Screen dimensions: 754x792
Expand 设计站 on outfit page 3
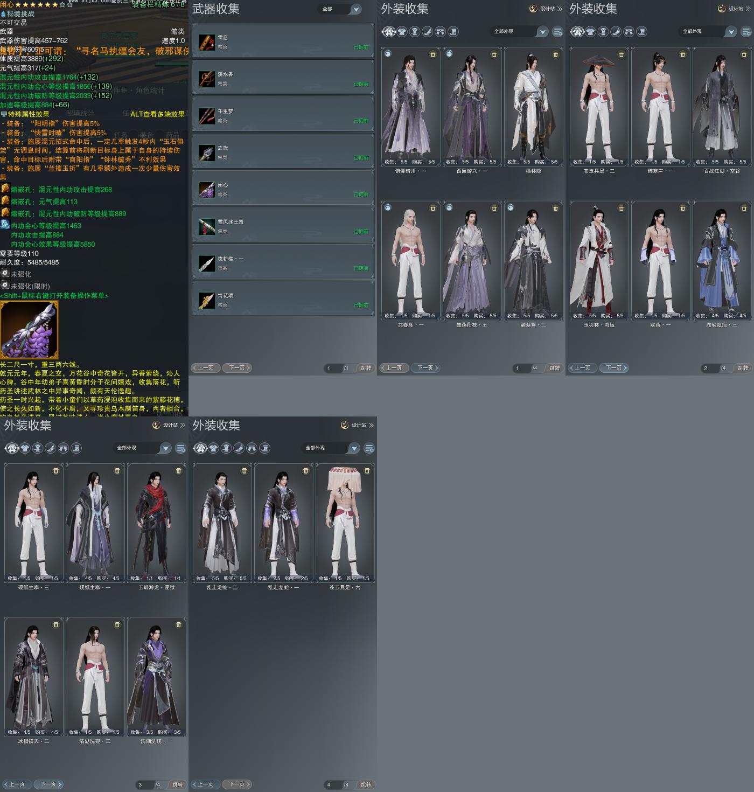[x=169, y=425]
